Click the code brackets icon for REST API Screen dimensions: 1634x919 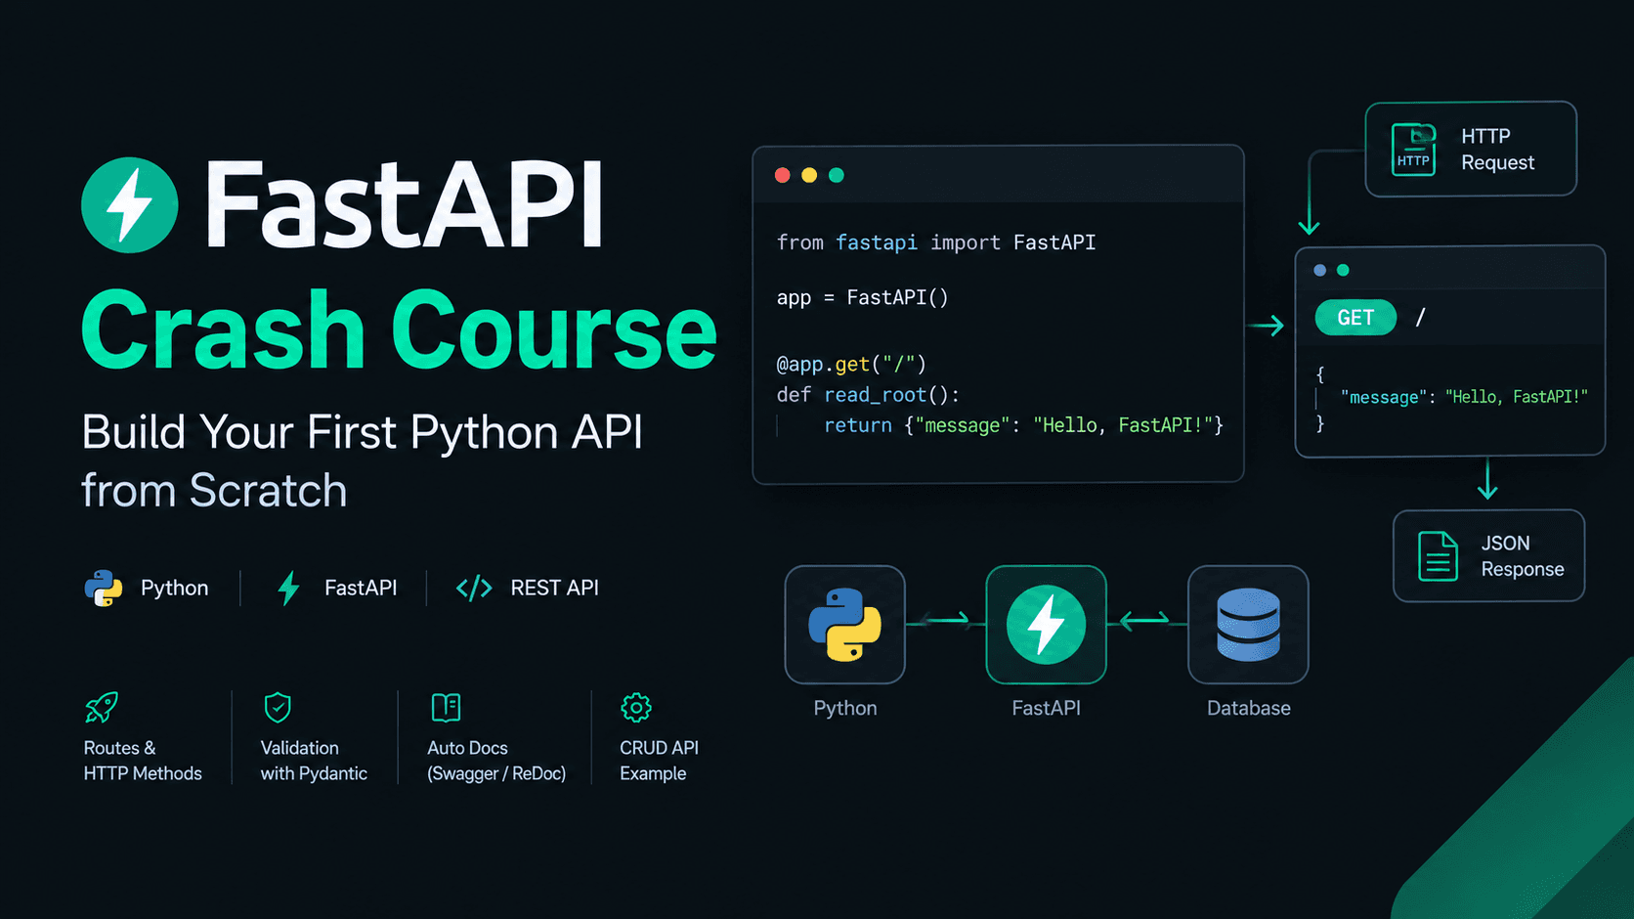(474, 589)
